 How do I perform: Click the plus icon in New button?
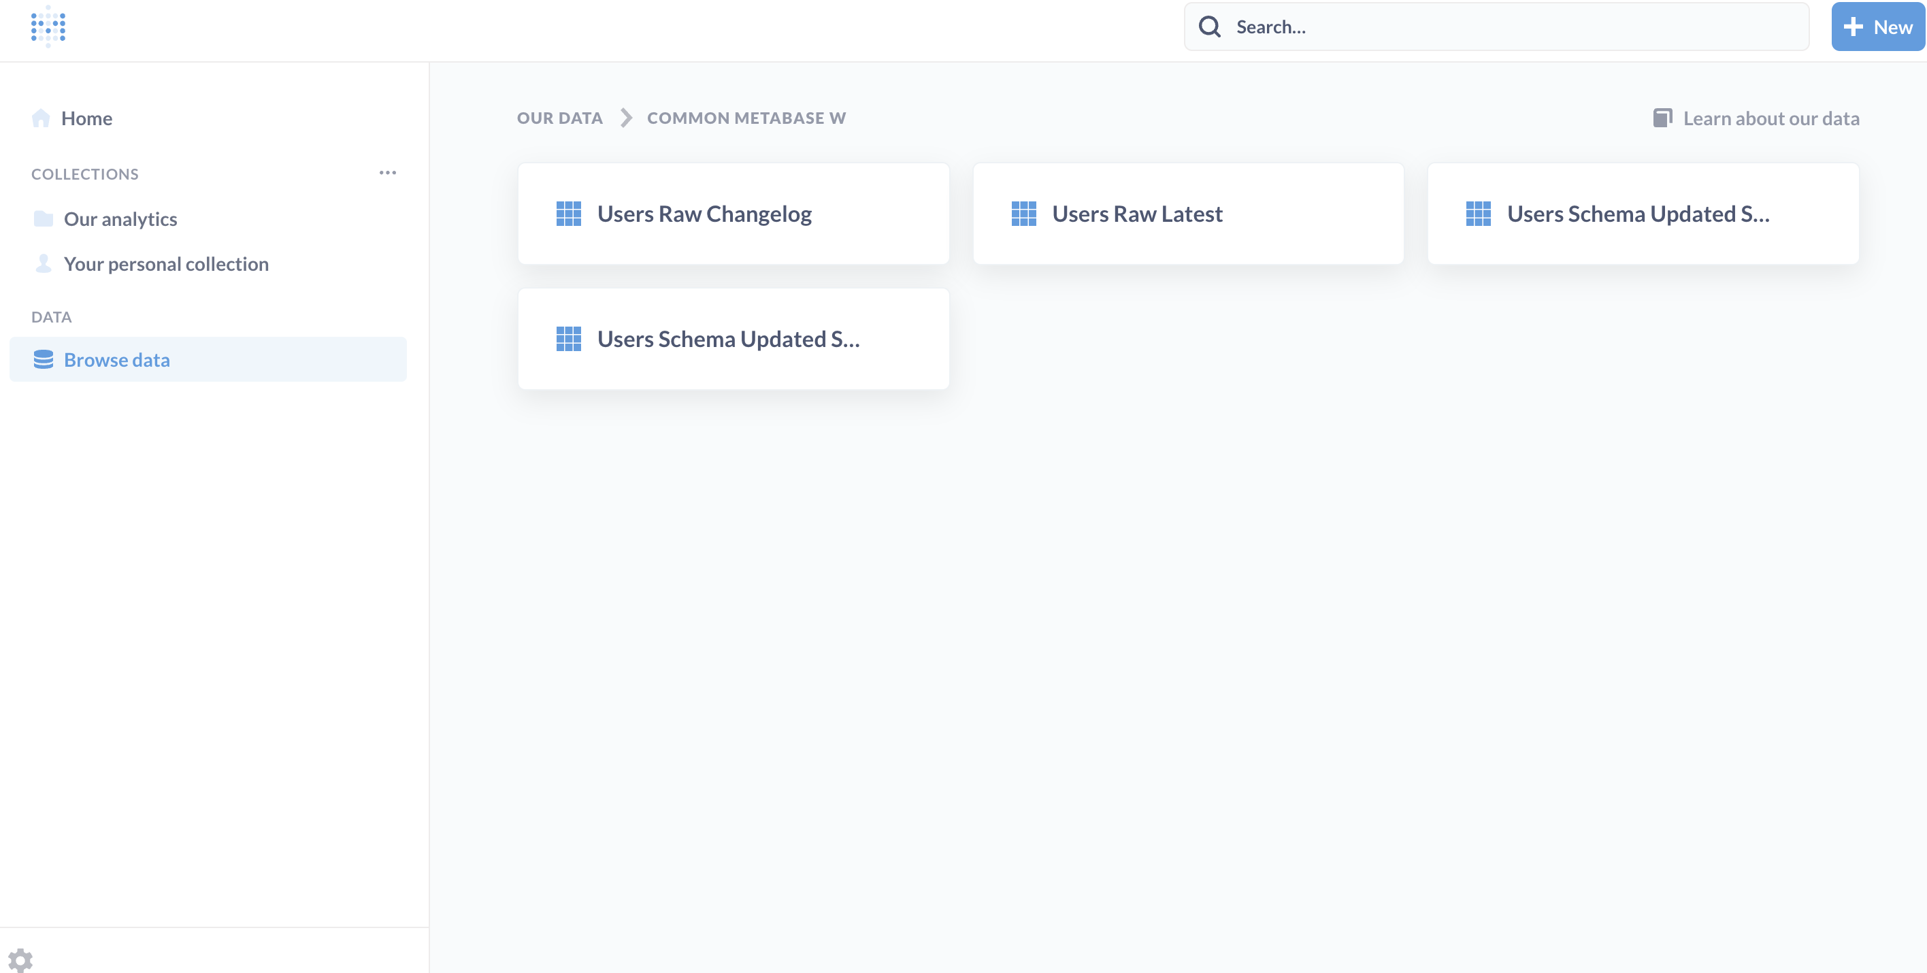point(1852,27)
